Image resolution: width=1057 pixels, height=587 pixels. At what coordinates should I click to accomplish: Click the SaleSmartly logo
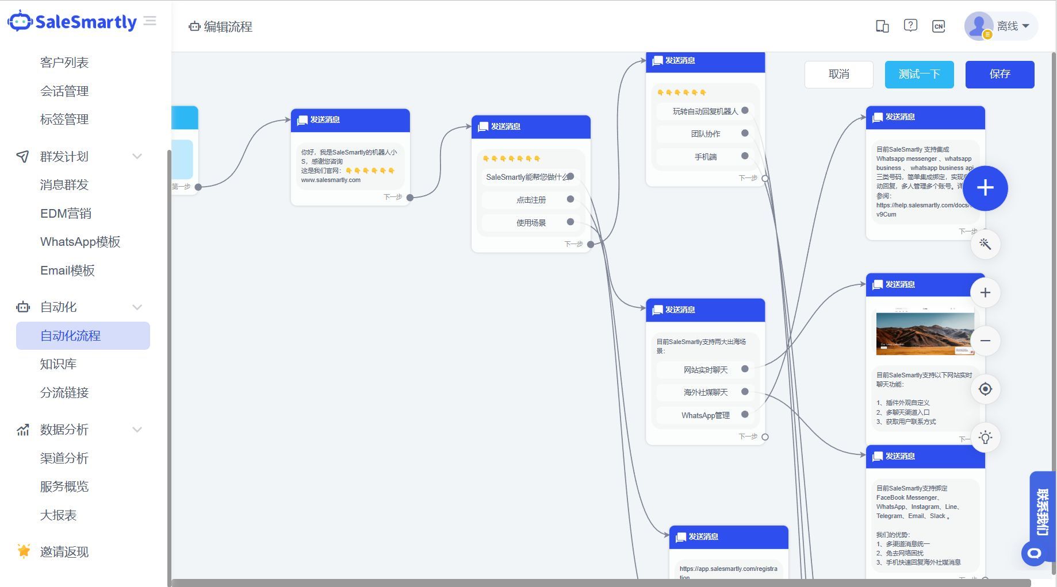coord(72,21)
